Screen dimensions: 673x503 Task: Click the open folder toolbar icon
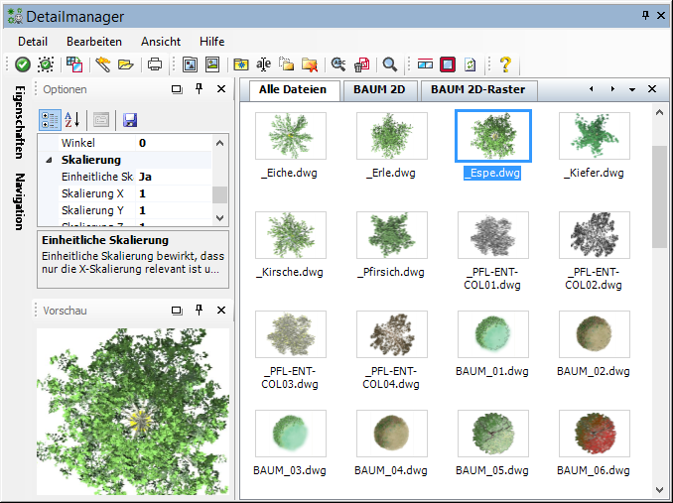coord(125,64)
